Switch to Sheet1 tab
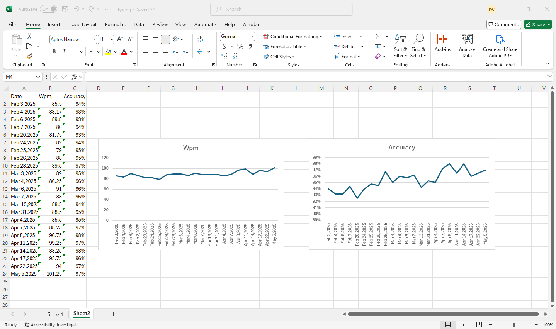 55,314
